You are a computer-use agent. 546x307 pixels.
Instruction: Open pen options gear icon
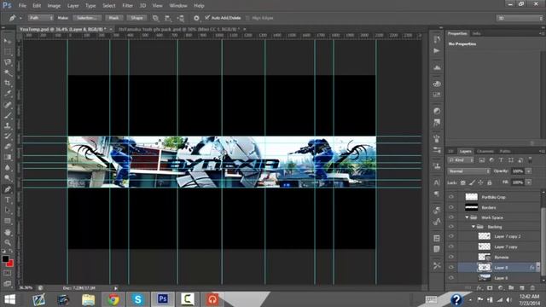[196, 18]
